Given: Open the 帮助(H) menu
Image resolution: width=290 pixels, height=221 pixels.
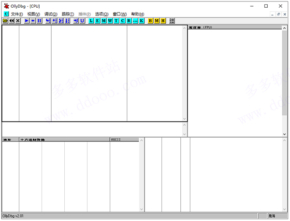Looking at the screenshot, I should point(137,14).
